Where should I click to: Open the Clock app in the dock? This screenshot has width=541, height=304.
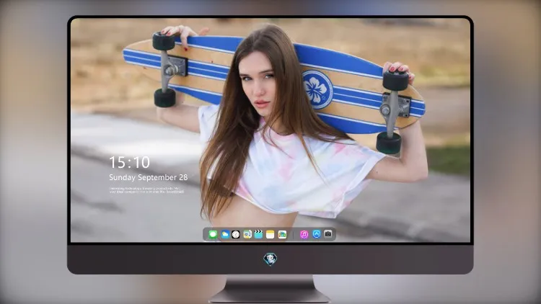[236, 234]
